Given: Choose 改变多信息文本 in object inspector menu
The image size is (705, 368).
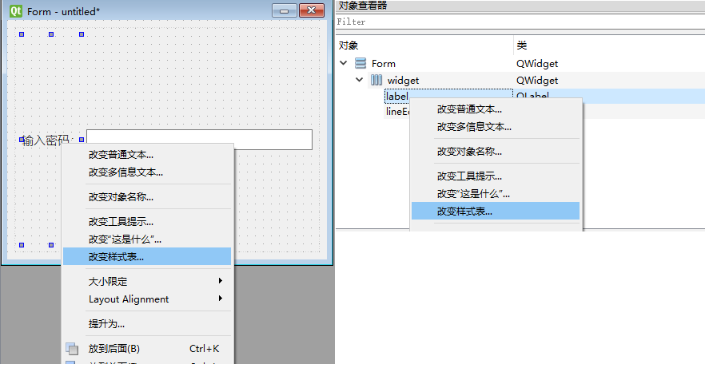Looking at the screenshot, I should point(496,127).
